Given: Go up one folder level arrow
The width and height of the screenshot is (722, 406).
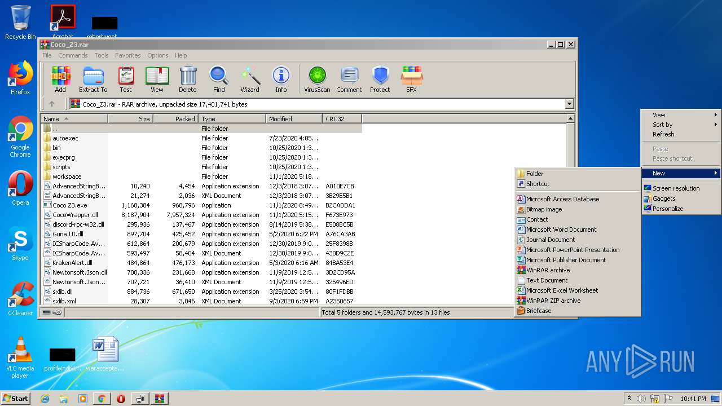Looking at the screenshot, I should 52,104.
